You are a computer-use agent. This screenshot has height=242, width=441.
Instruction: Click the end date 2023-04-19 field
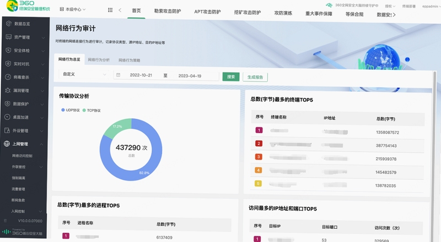click(x=190, y=76)
